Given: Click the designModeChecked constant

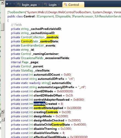Looking at the screenshot, I should pyautogui.click(x=49, y=120).
